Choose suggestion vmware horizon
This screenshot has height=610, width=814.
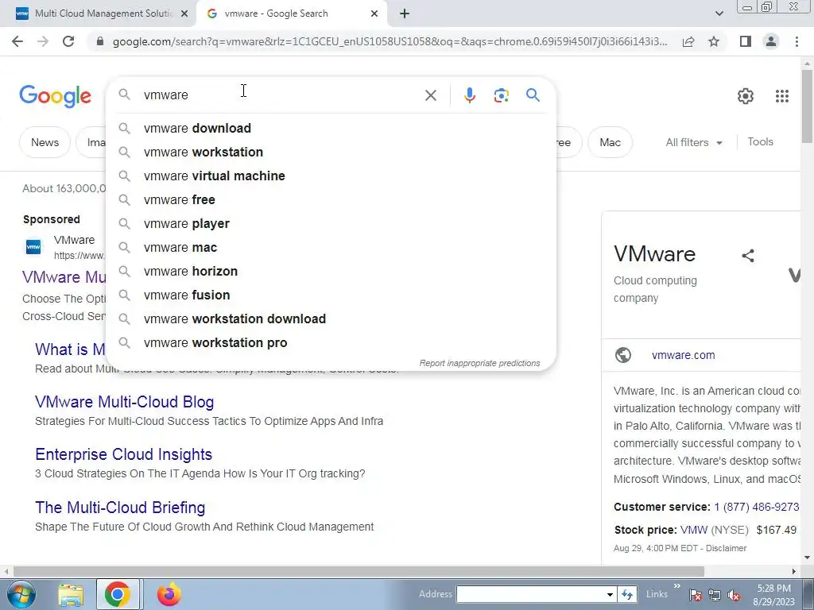pyautogui.click(x=331, y=272)
